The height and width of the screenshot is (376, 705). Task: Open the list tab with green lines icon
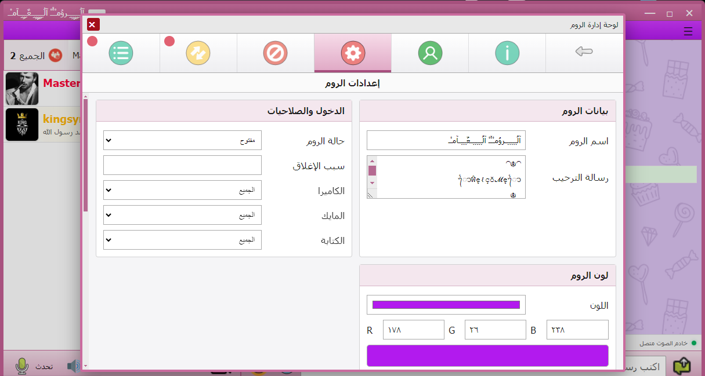pos(121,53)
